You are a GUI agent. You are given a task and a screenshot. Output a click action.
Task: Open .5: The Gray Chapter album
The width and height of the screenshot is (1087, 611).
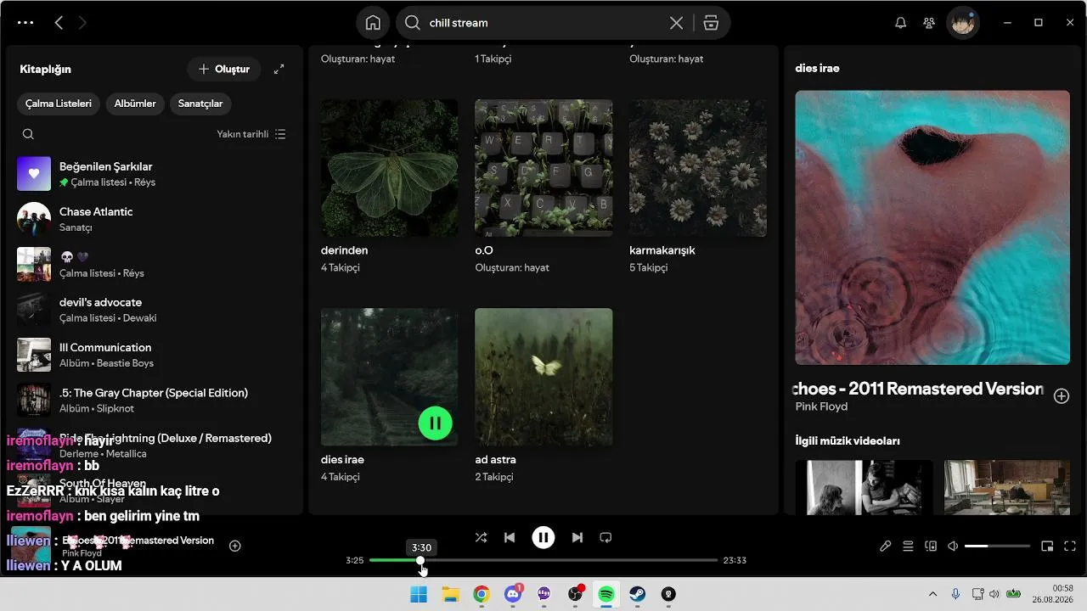[154, 400]
